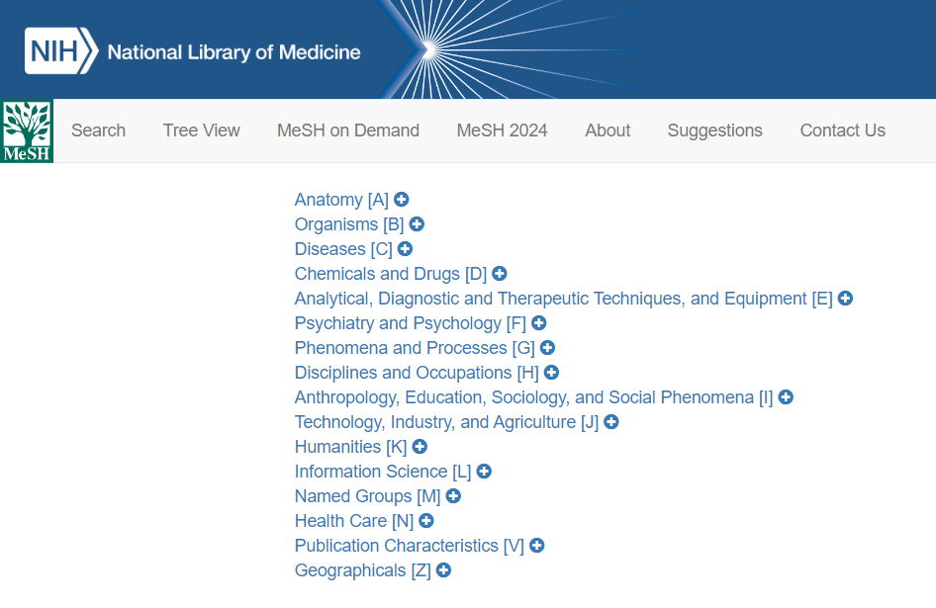936x608 pixels.
Task: Expand the Humanities [K] branch
Action: tap(420, 446)
